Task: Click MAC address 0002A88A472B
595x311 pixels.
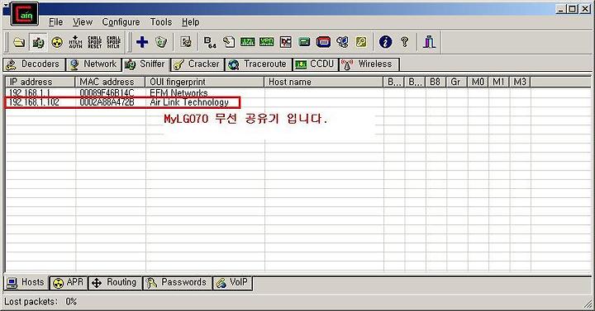Action: [107, 102]
